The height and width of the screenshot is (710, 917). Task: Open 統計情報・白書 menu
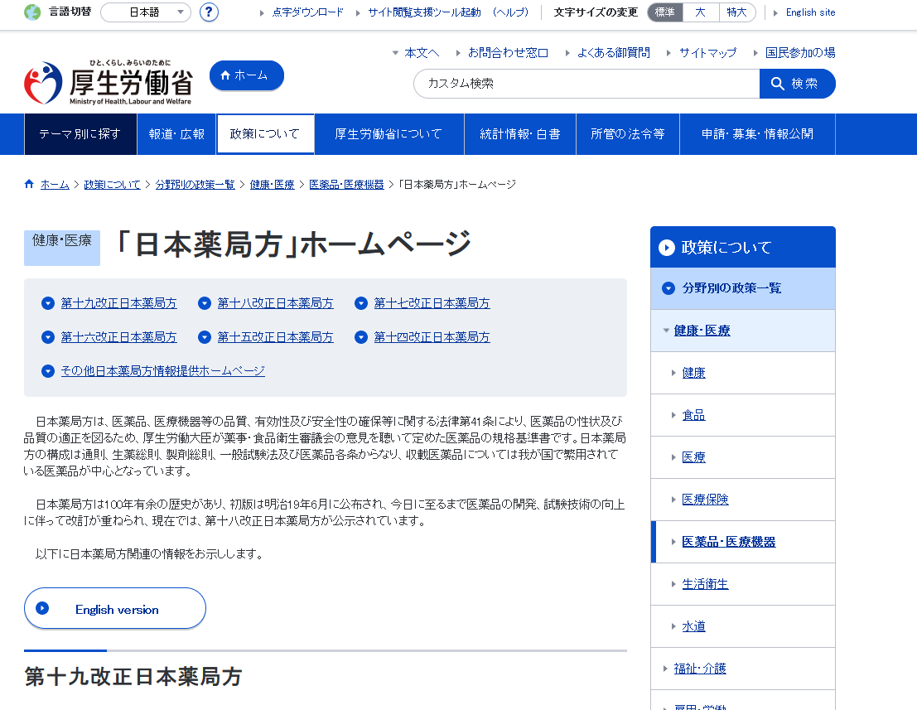click(520, 134)
